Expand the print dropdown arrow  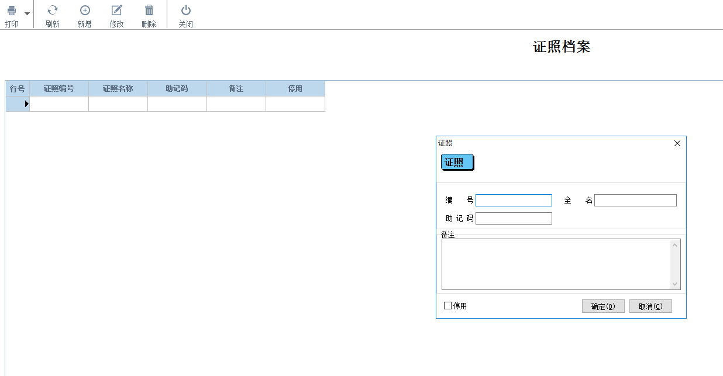(x=27, y=13)
